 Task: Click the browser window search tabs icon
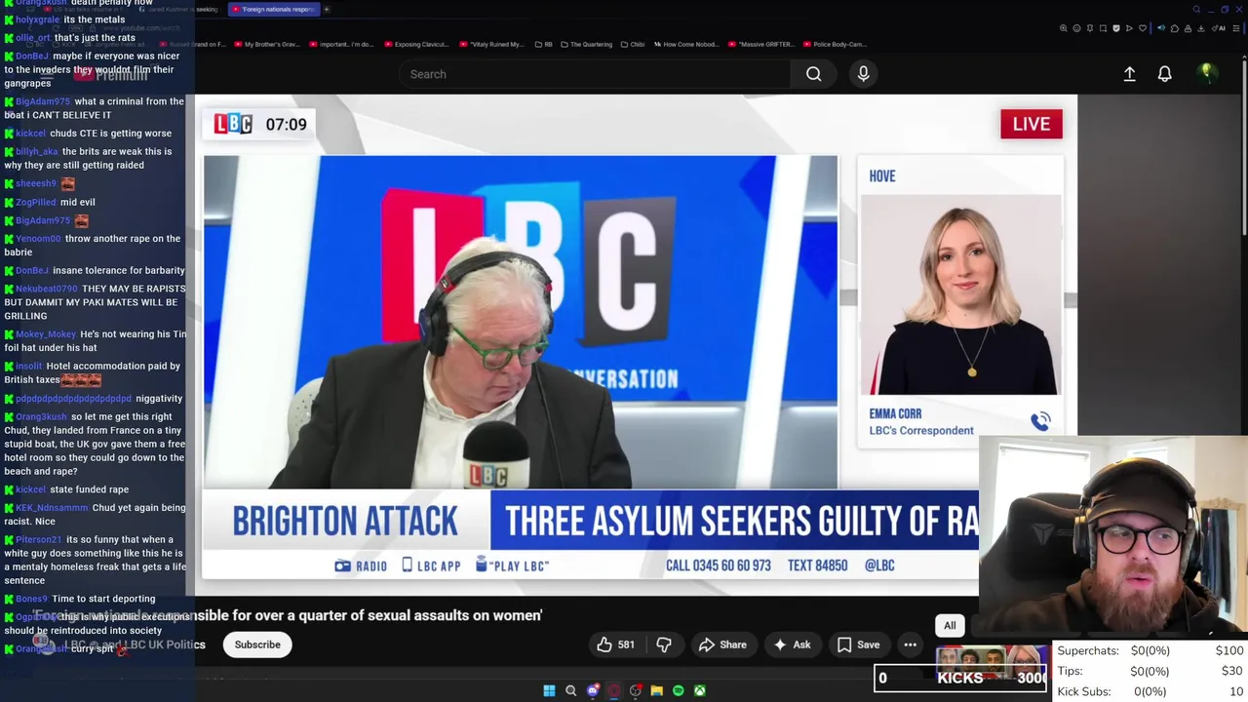point(1197,10)
